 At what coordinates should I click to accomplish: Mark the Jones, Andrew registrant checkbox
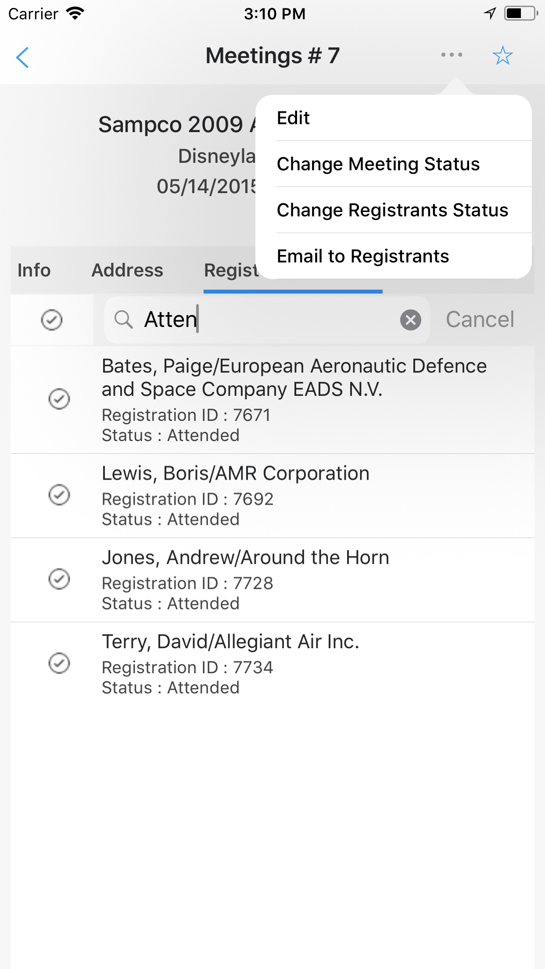pyautogui.click(x=59, y=579)
